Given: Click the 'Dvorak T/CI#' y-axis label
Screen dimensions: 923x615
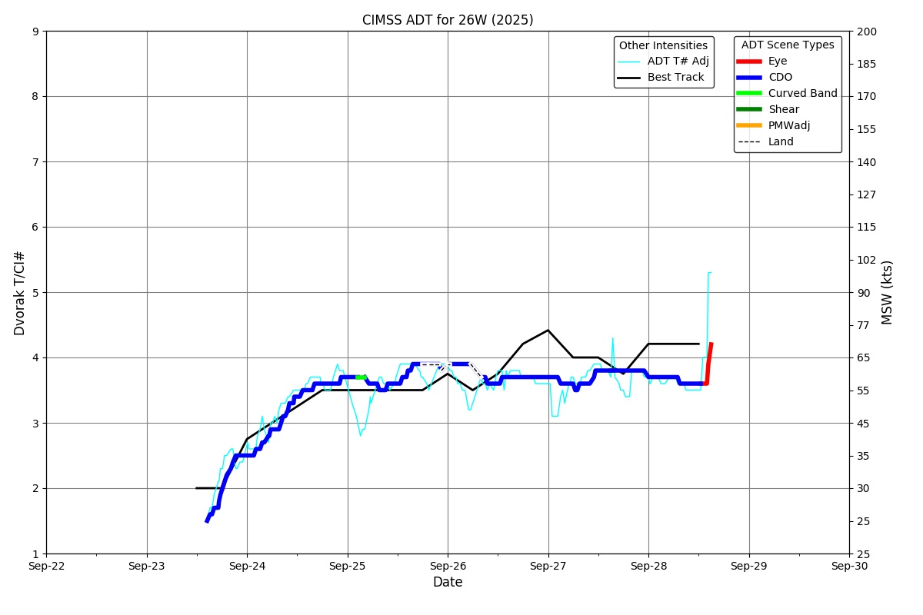Looking at the screenshot, I should pos(20,293).
